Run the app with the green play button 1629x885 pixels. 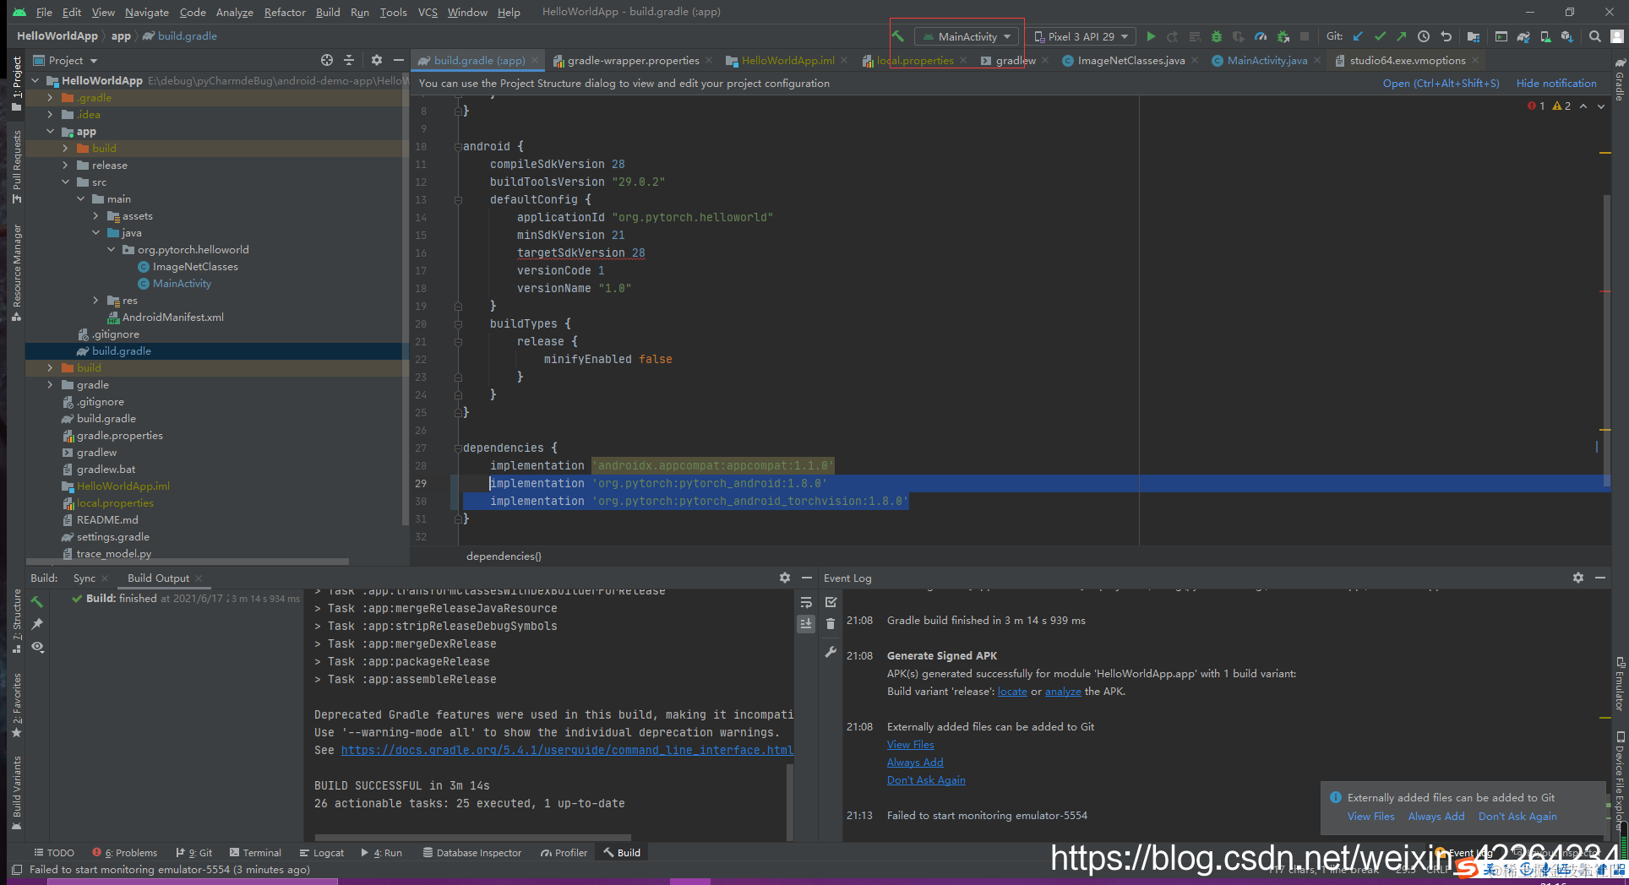pyautogui.click(x=1151, y=36)
